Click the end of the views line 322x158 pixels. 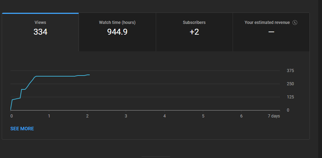89,75
